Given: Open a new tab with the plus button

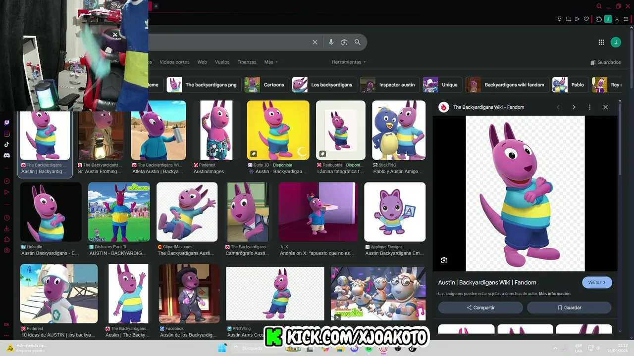Looking at the screenshot, I should coord(156,6).
